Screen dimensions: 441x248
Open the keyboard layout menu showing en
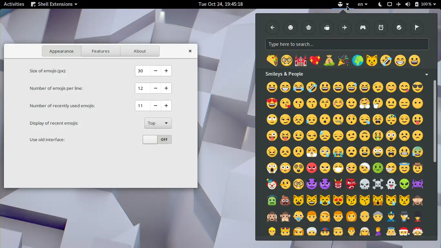(362, 4)
